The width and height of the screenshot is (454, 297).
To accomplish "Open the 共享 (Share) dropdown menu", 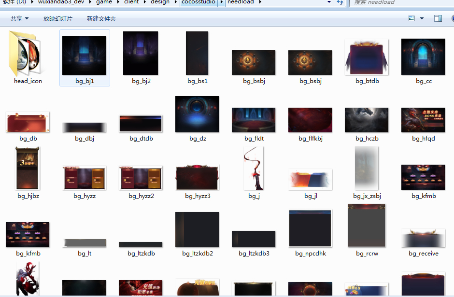I will [x=19, y=18].
